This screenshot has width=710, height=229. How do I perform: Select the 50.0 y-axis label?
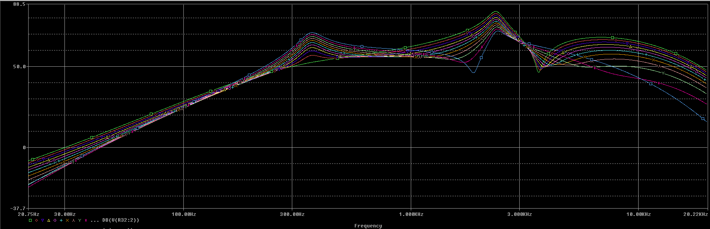coord(19,67)
